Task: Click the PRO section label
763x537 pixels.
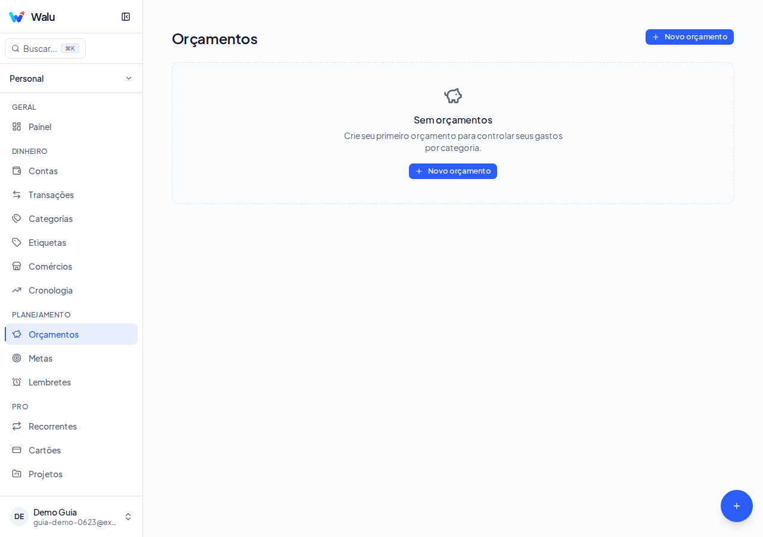Action: (x=20, y=406)
